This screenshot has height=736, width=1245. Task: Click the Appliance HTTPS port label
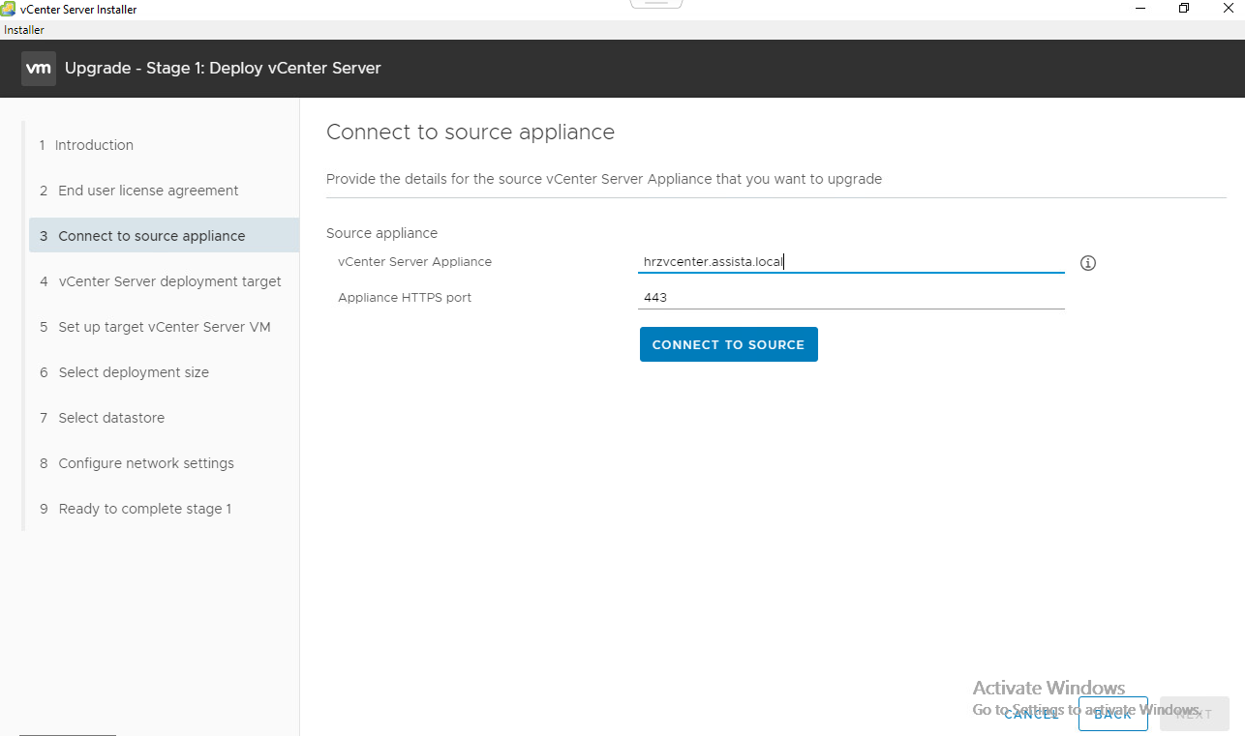coord(405,297)
